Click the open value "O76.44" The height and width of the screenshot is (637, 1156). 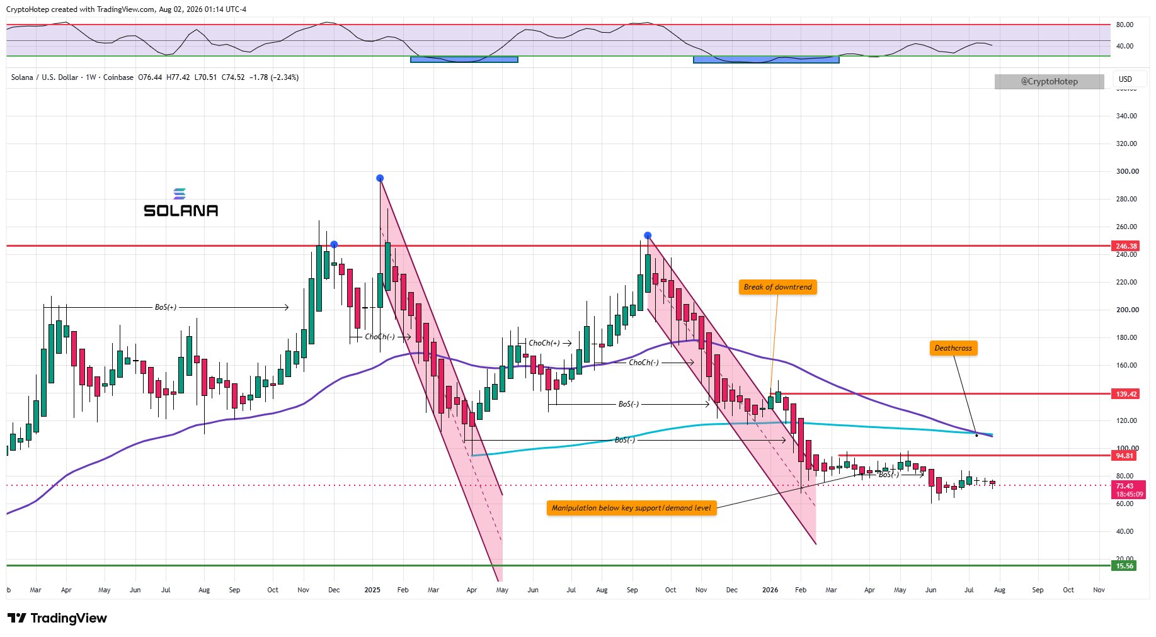point(150,77)
